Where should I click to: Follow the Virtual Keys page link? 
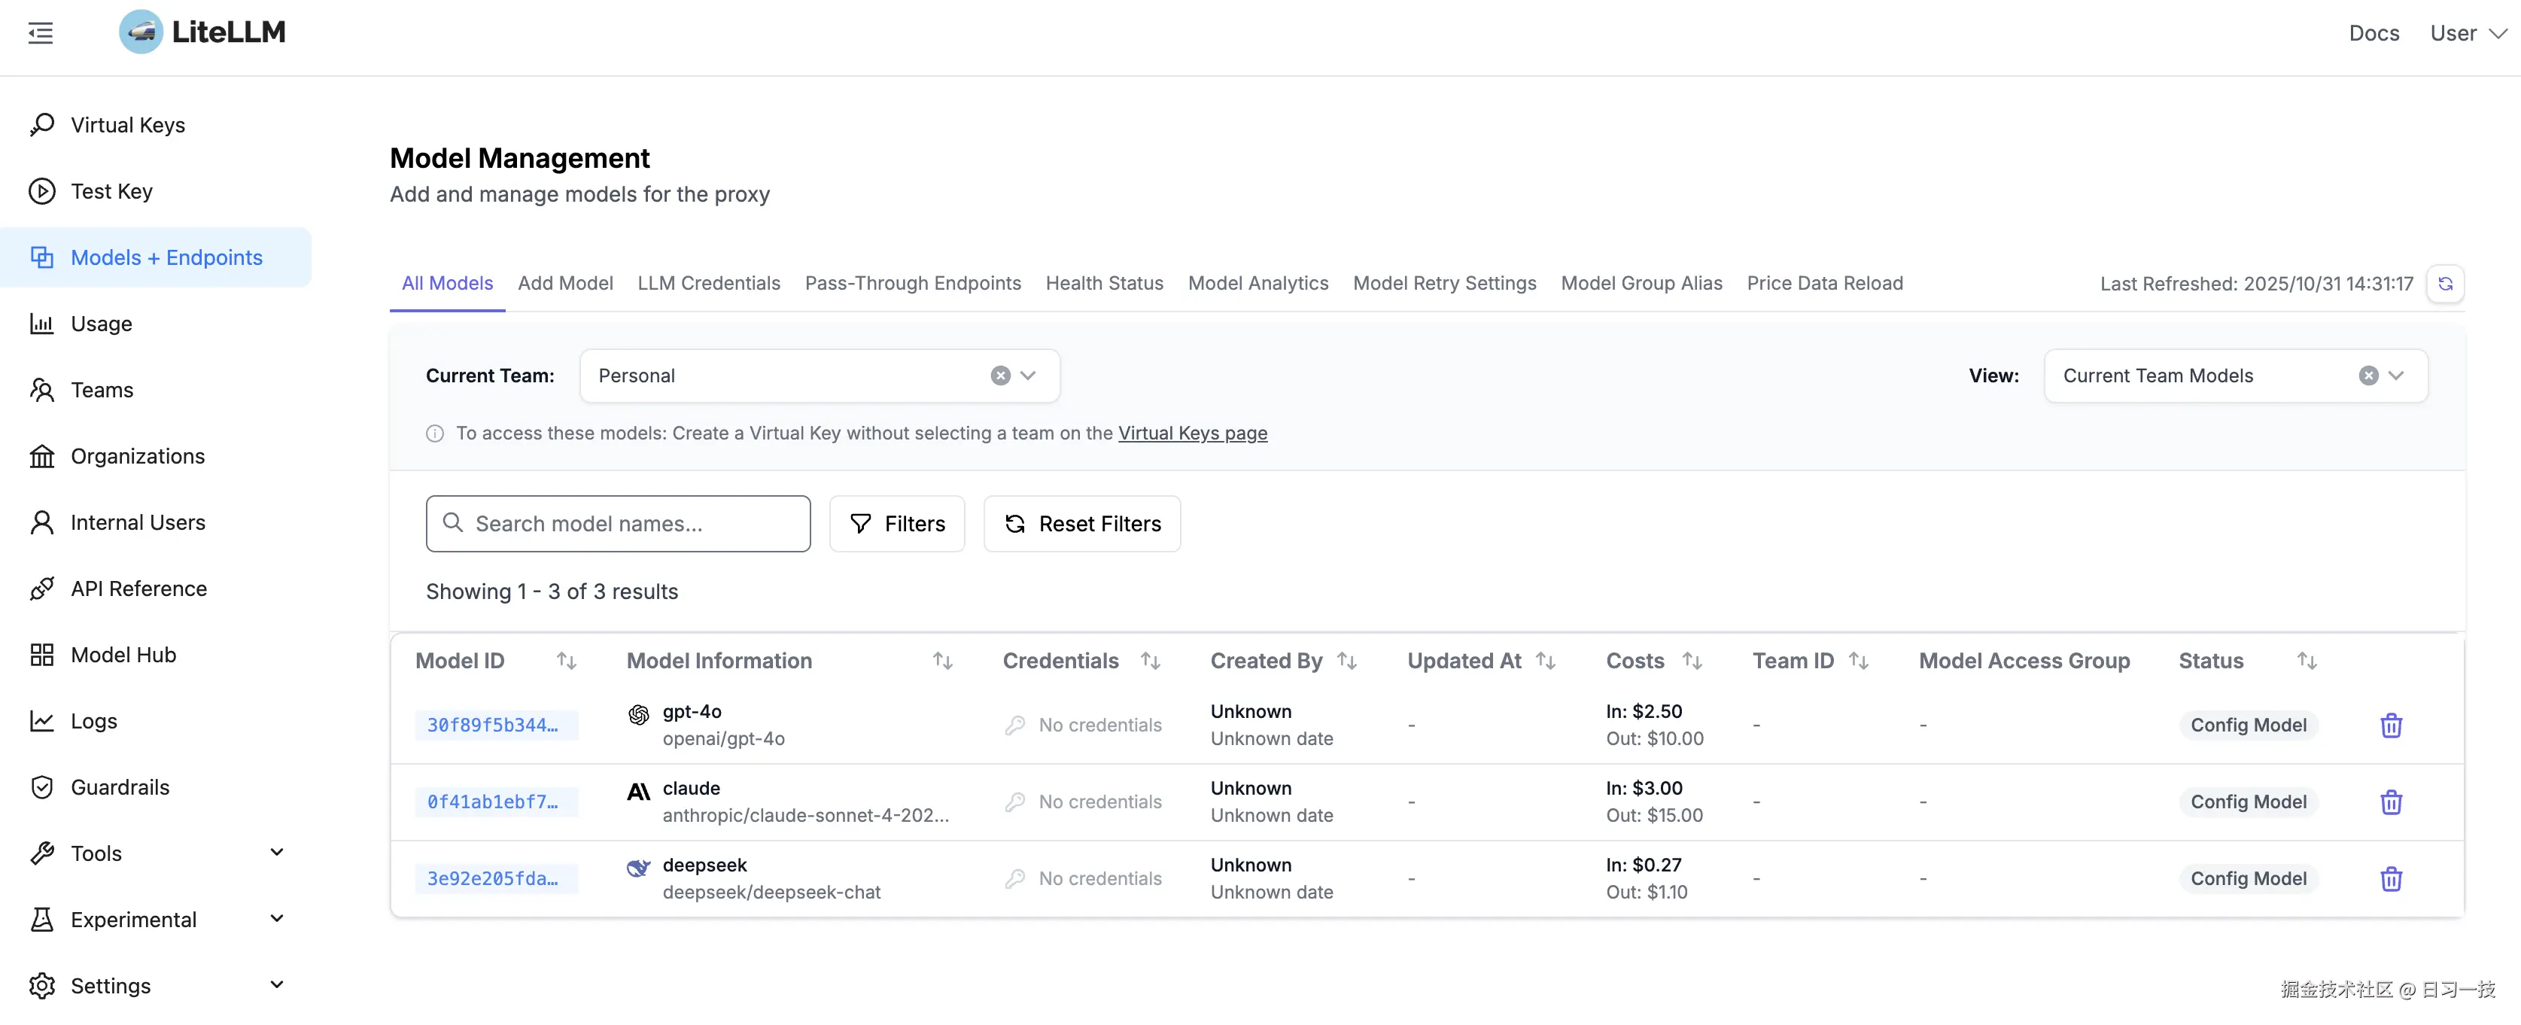tap(1192, 433)
